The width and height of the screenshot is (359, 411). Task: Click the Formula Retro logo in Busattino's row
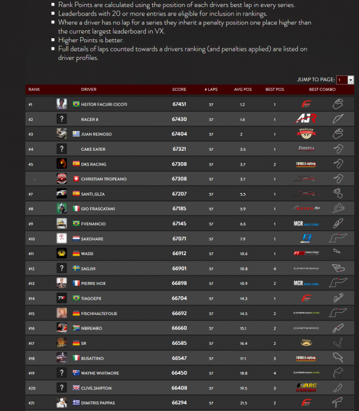306,358
